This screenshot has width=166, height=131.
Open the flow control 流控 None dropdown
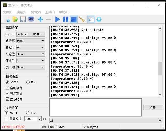(x=31, y=67)
